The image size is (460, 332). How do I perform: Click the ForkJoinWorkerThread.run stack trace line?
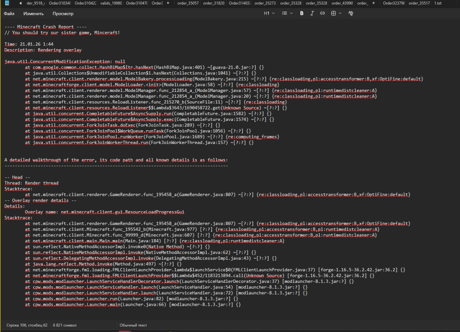click(x=139, y=143)
